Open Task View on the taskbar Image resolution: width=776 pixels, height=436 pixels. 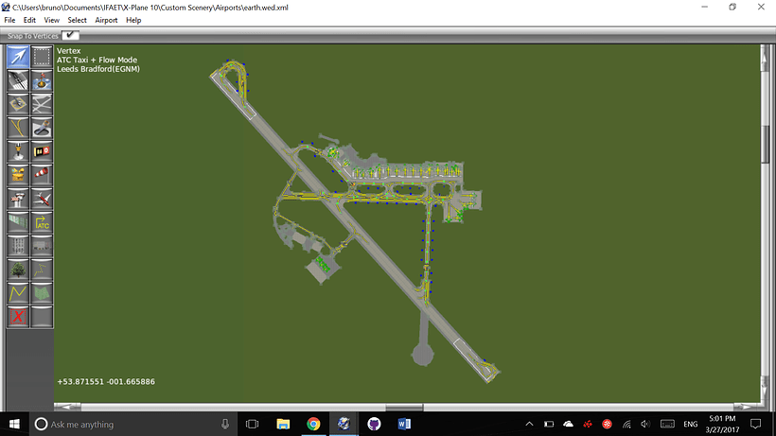[x=253, y=424]
